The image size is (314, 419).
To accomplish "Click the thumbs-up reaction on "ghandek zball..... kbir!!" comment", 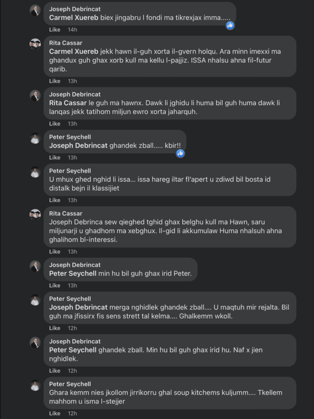I will coord(180,153).
